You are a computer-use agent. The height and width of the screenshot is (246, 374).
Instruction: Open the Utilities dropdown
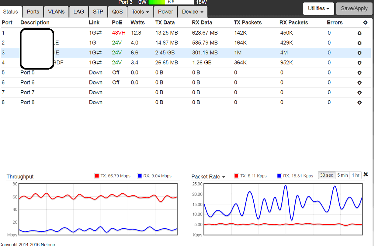point(318,9)
